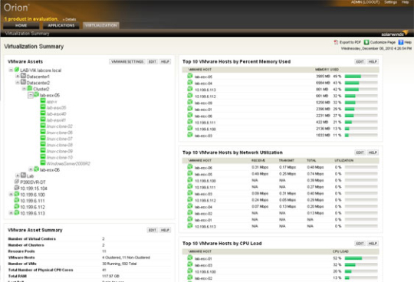Collapse the Cluster2 tree node
Viewport: 414px width, 282px height.
click(24, 89)
